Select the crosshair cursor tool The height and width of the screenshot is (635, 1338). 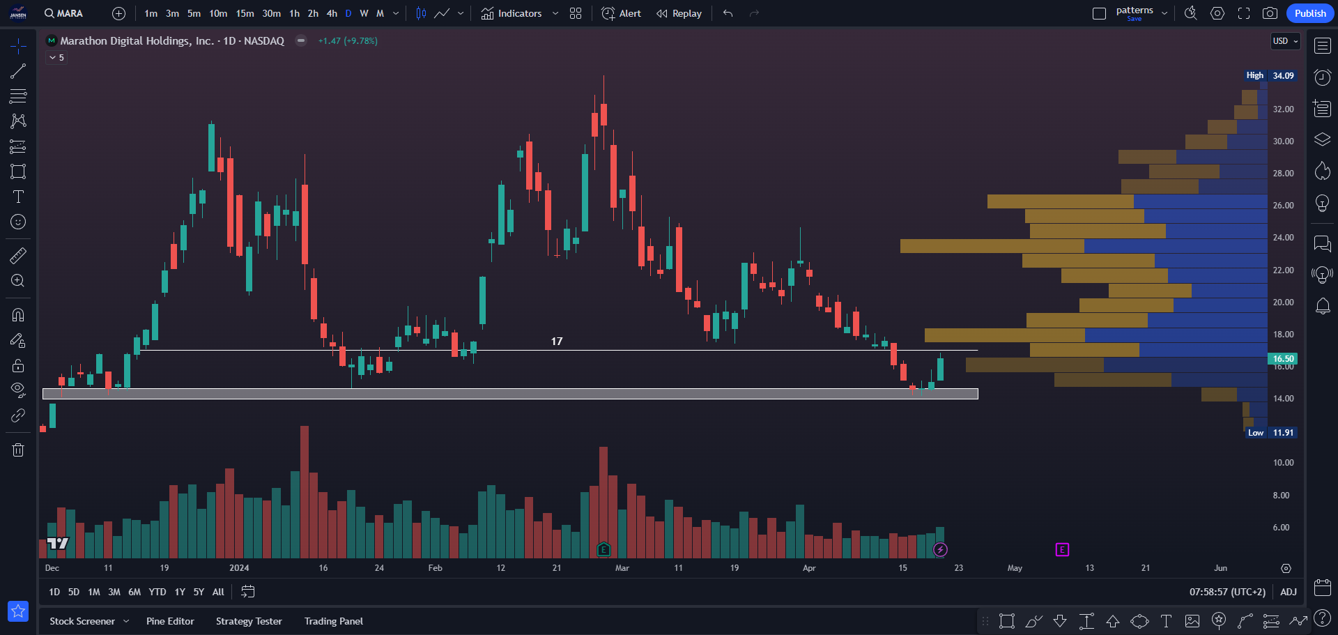pyautogui.click(x=18, y=46)
